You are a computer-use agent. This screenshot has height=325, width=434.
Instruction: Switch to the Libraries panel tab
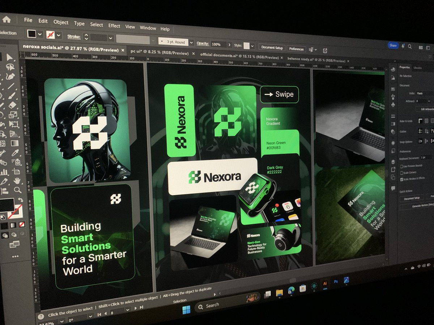tap(417, 68)
